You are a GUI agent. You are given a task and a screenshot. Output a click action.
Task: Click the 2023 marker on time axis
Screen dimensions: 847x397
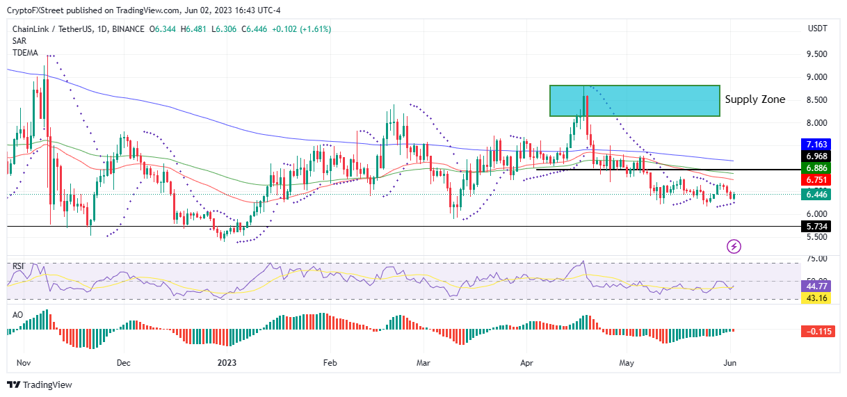click(227, 362)
